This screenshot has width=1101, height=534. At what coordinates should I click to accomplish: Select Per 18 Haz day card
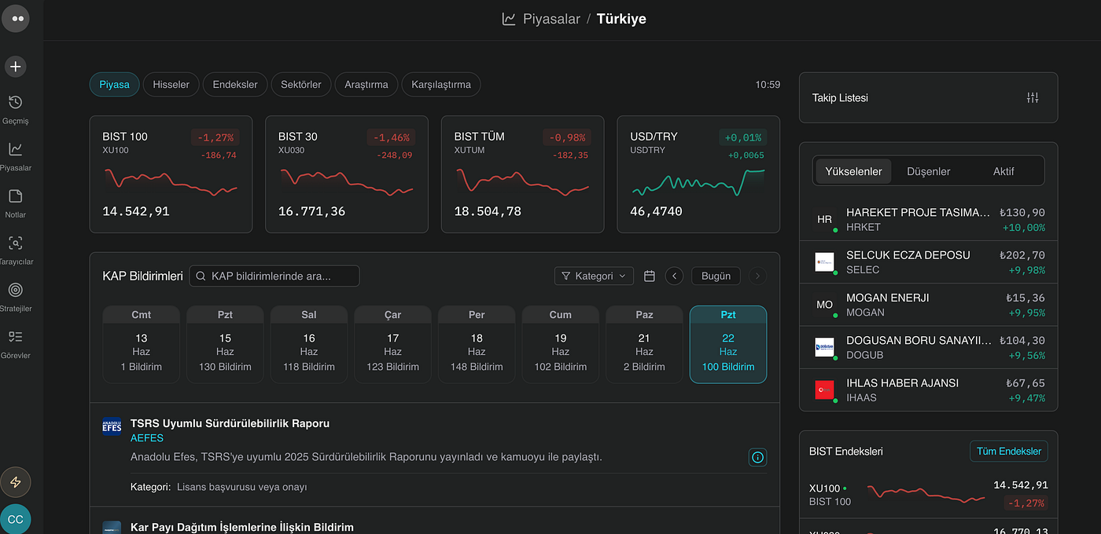pyautogui.click(x=477, y=345)
